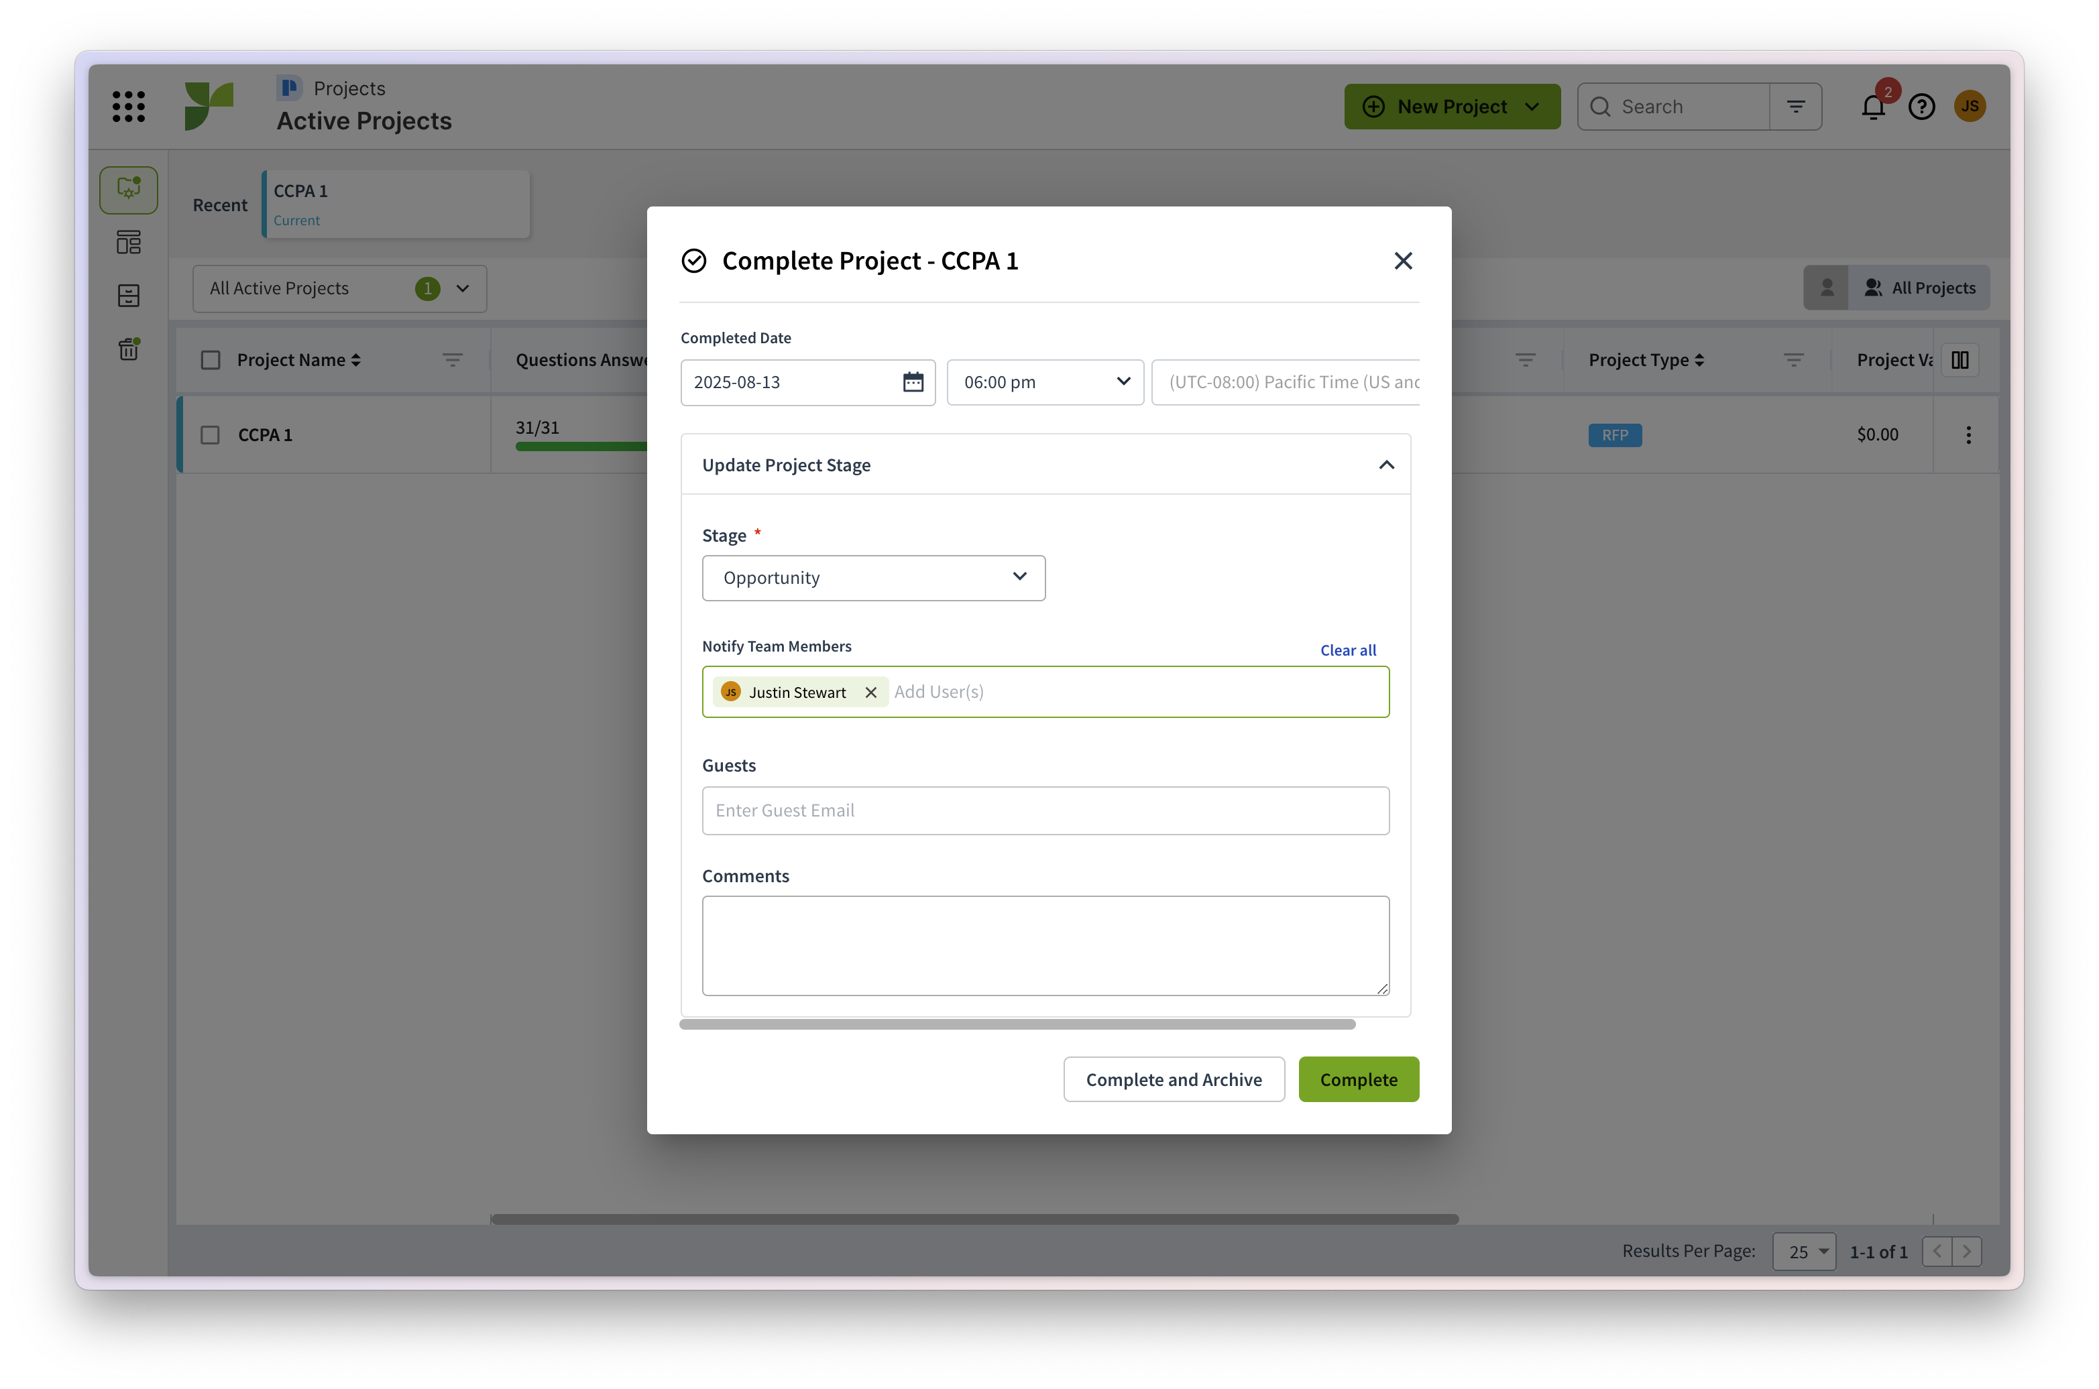Toggle the select-all Project Name checkbox
Viewport: 2099px width, 1389px height.
point(210,359)
